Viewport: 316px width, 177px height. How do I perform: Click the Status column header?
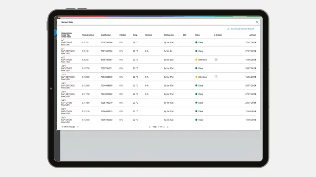[x=197, y=35]
